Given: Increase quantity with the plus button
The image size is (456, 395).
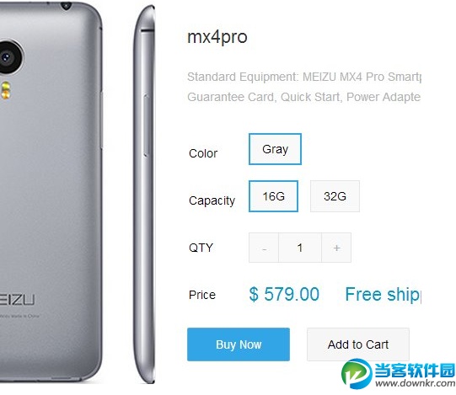Looking at the screenshot, I should pos(336,248).
